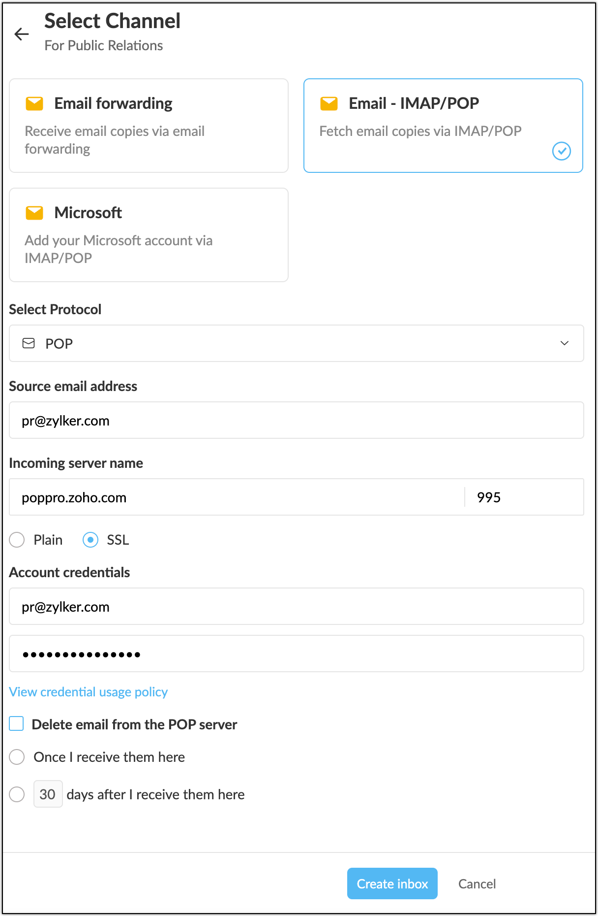Click the port number 995 field
598x916 pixels.
coord(523,497)
